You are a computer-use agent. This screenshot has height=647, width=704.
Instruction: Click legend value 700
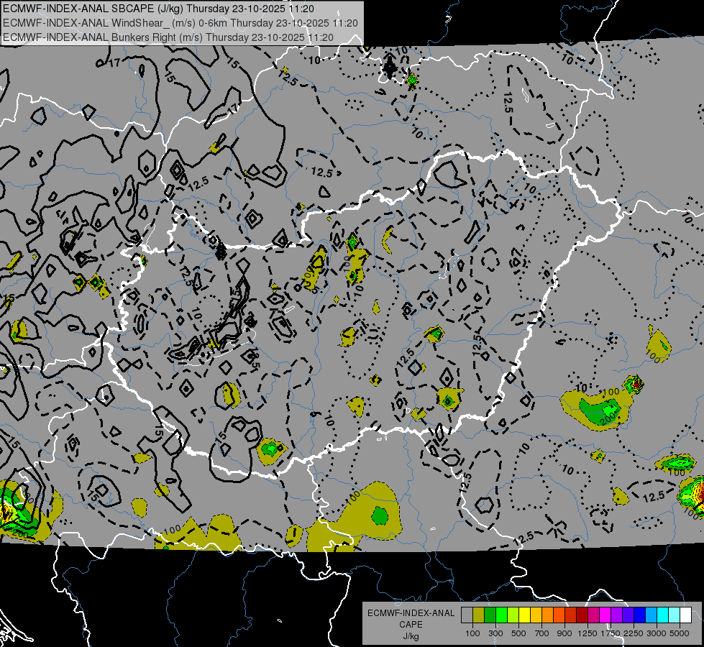pos(542,633)
